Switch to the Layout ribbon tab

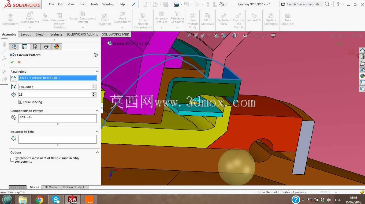26,34
